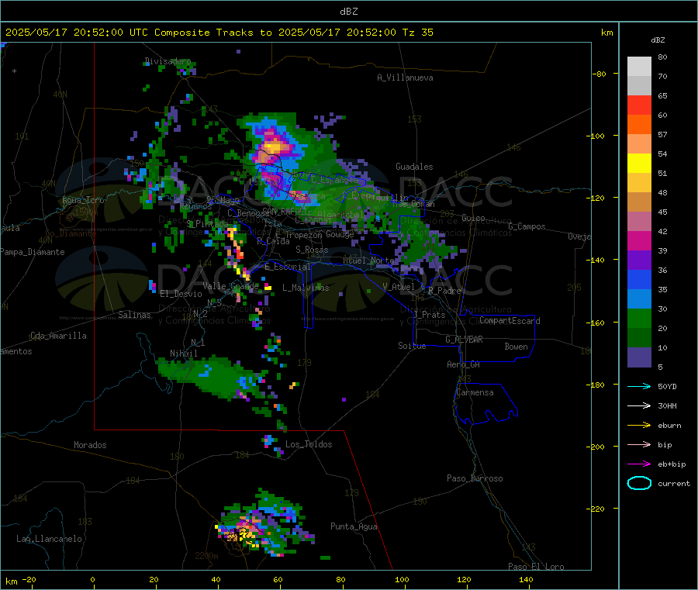Click the 65 dBZ red color swatch
Viewport: 698px width, 590px height.
coord(639,105)
